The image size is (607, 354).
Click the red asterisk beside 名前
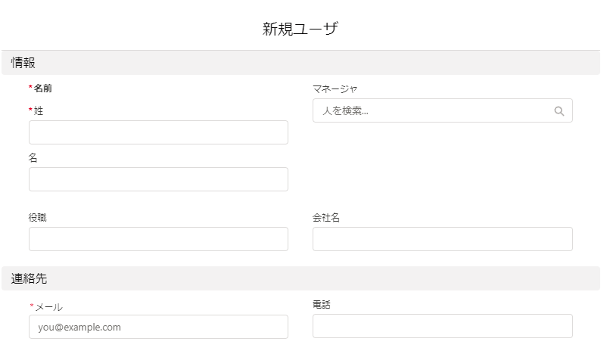click(30, 88)
